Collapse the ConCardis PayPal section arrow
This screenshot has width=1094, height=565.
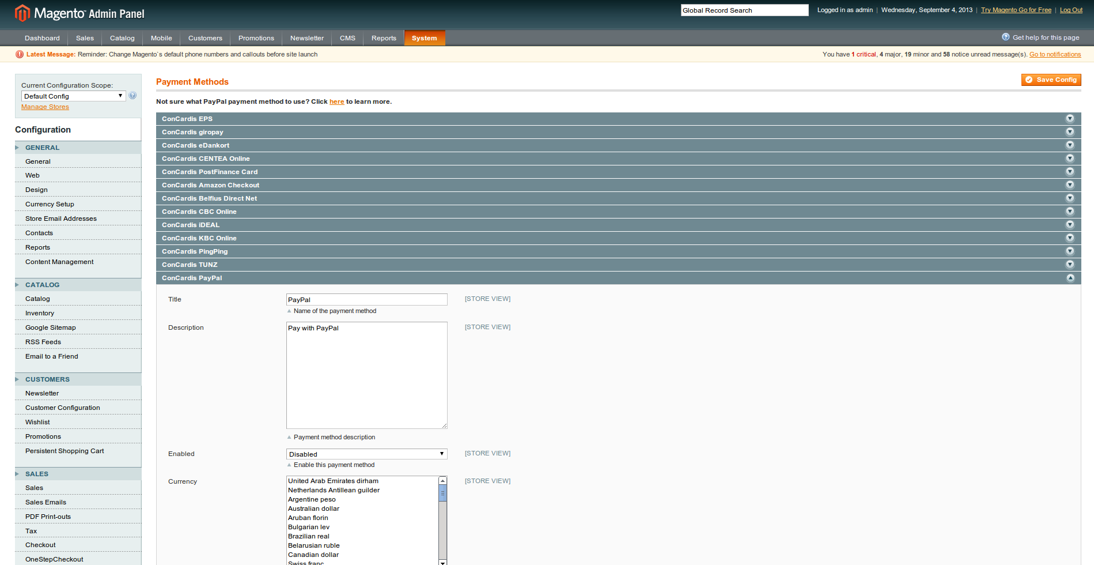click(x=1070, y=278)
